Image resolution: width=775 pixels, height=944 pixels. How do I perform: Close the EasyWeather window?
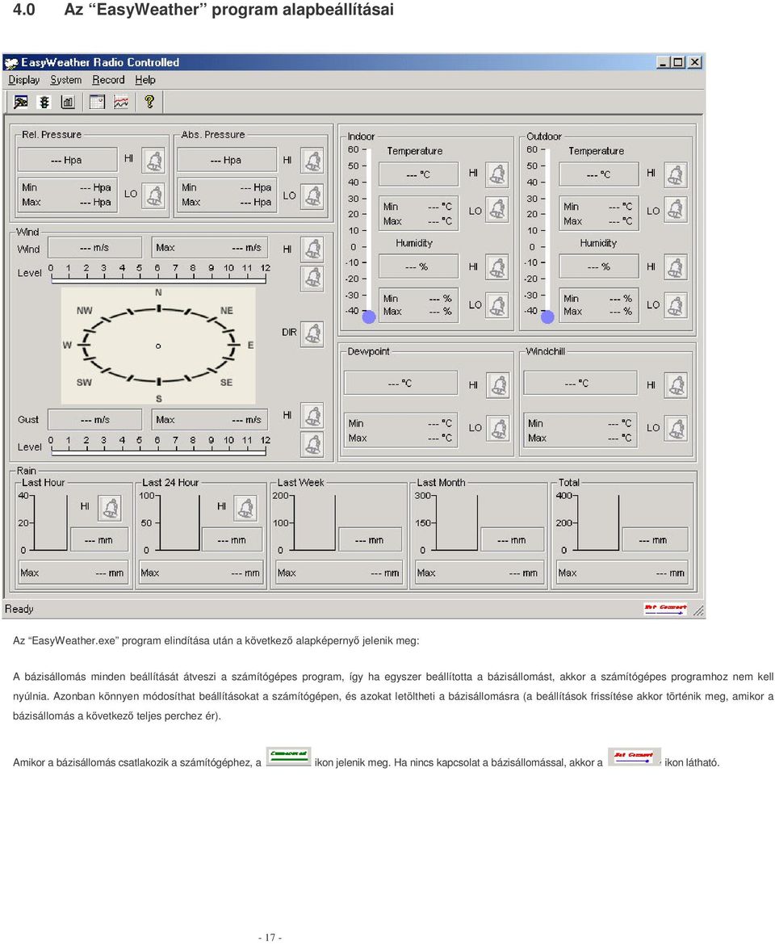(694, 62)
